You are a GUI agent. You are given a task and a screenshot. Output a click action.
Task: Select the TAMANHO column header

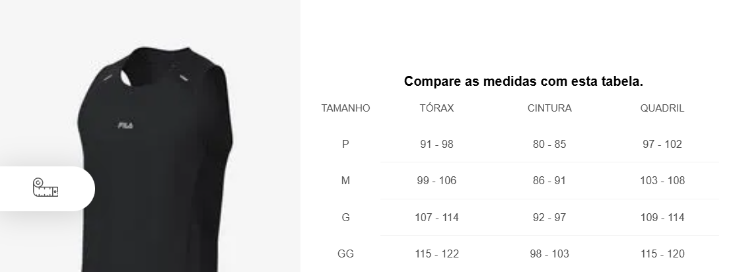point(345,108)
